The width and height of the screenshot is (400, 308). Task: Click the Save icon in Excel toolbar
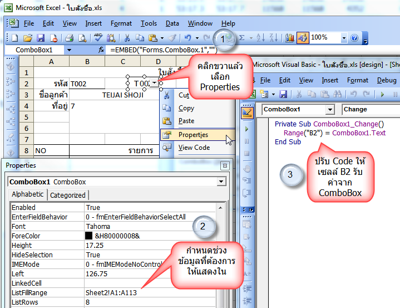tap(41, 38)
